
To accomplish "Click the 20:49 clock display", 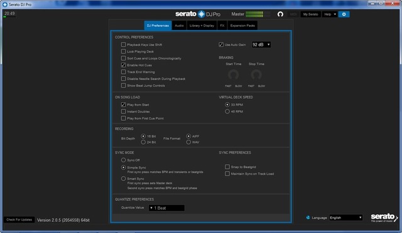I will pos(9,14).
